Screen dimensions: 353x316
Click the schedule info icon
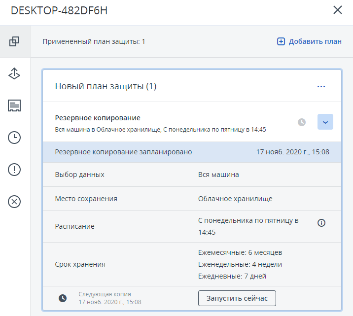pyautogui.click(x=321, y=223)
